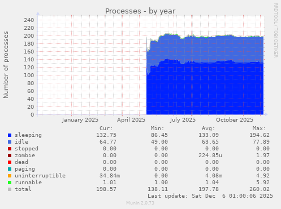This screenshot has height=209, width=281.
Task: Click runnable average value 1.04
Action: (212, 183)
